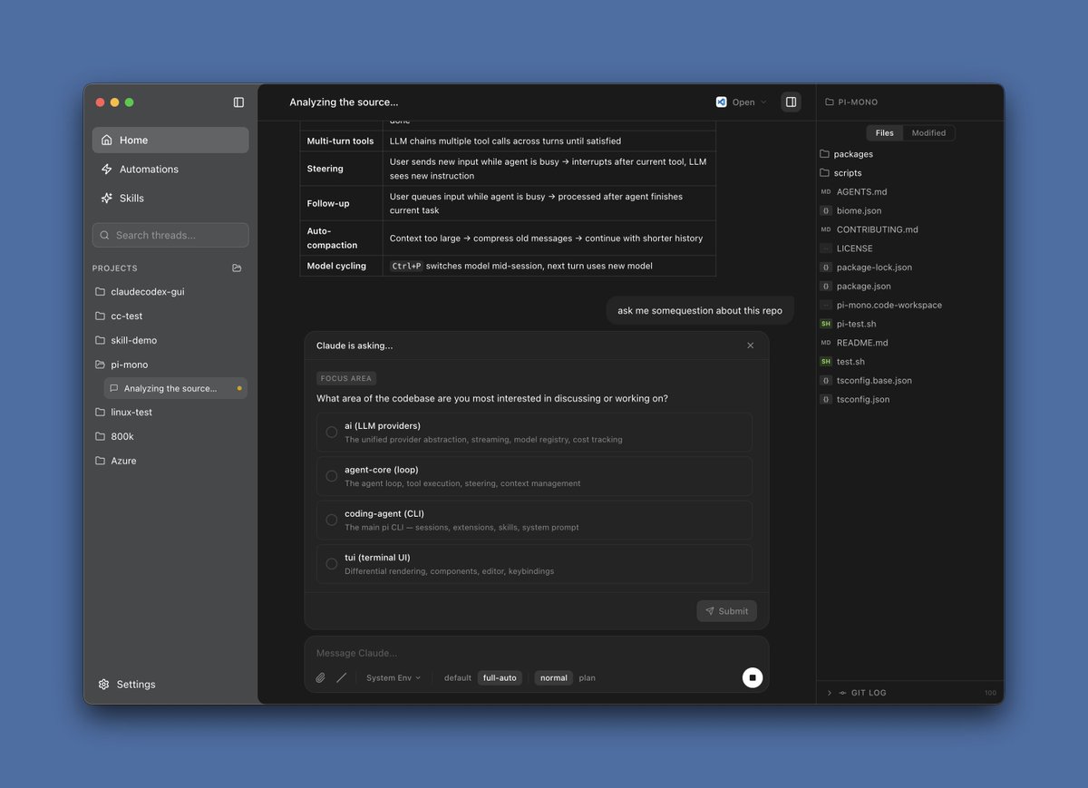Screen dimensions: 1088x788
Task: Select normal mode
Action: pos(553,677)
